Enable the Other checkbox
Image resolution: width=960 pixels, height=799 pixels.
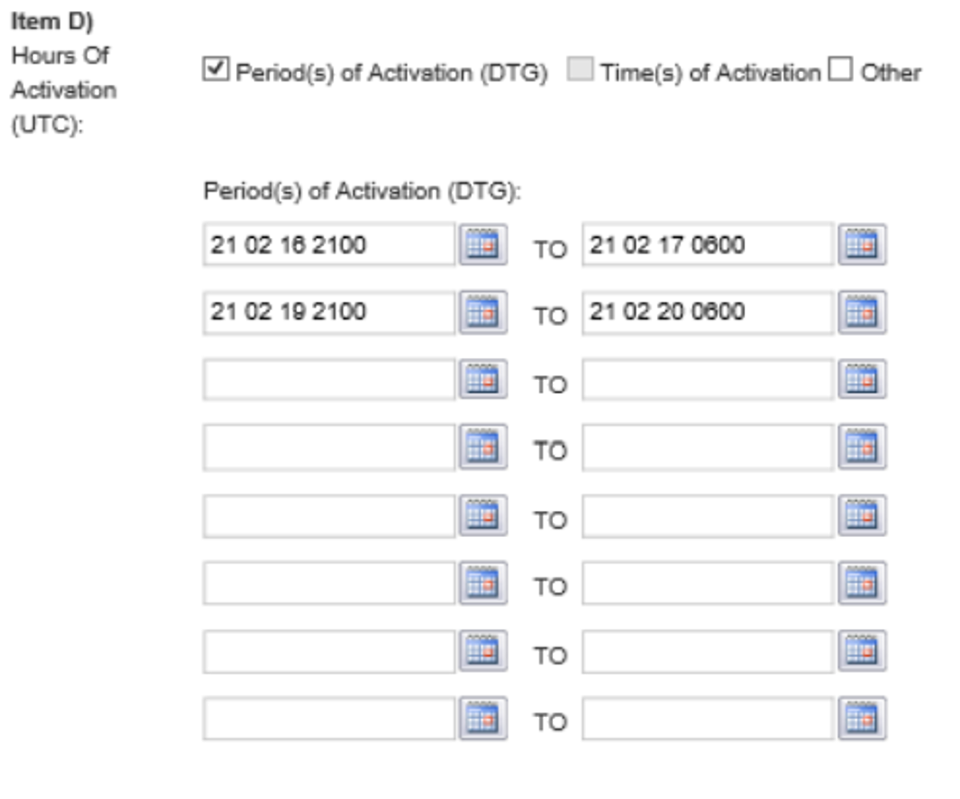(x=840, y=68)
